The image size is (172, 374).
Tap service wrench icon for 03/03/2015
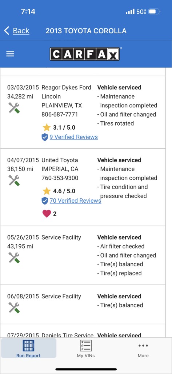(x=14, y=108)
